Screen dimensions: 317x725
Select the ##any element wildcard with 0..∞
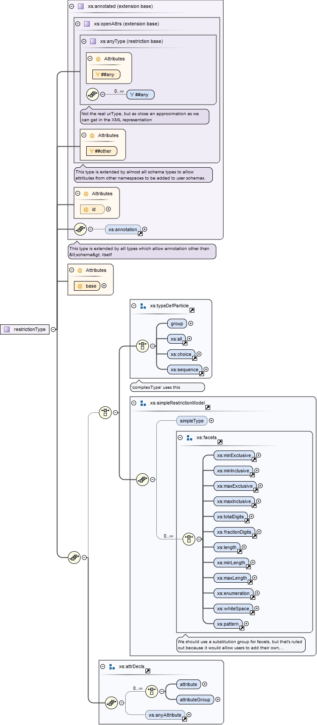141,95
